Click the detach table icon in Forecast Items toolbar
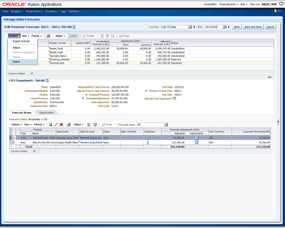 coord(95,125)
